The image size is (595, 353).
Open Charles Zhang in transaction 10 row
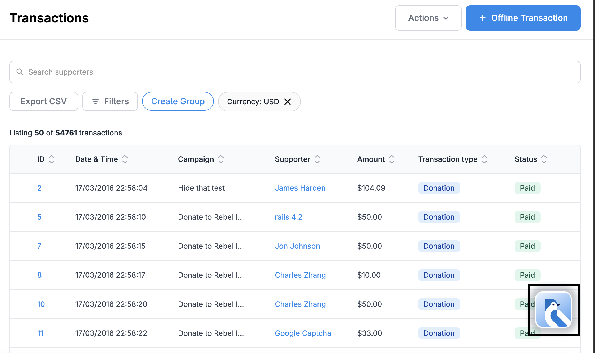300,304
